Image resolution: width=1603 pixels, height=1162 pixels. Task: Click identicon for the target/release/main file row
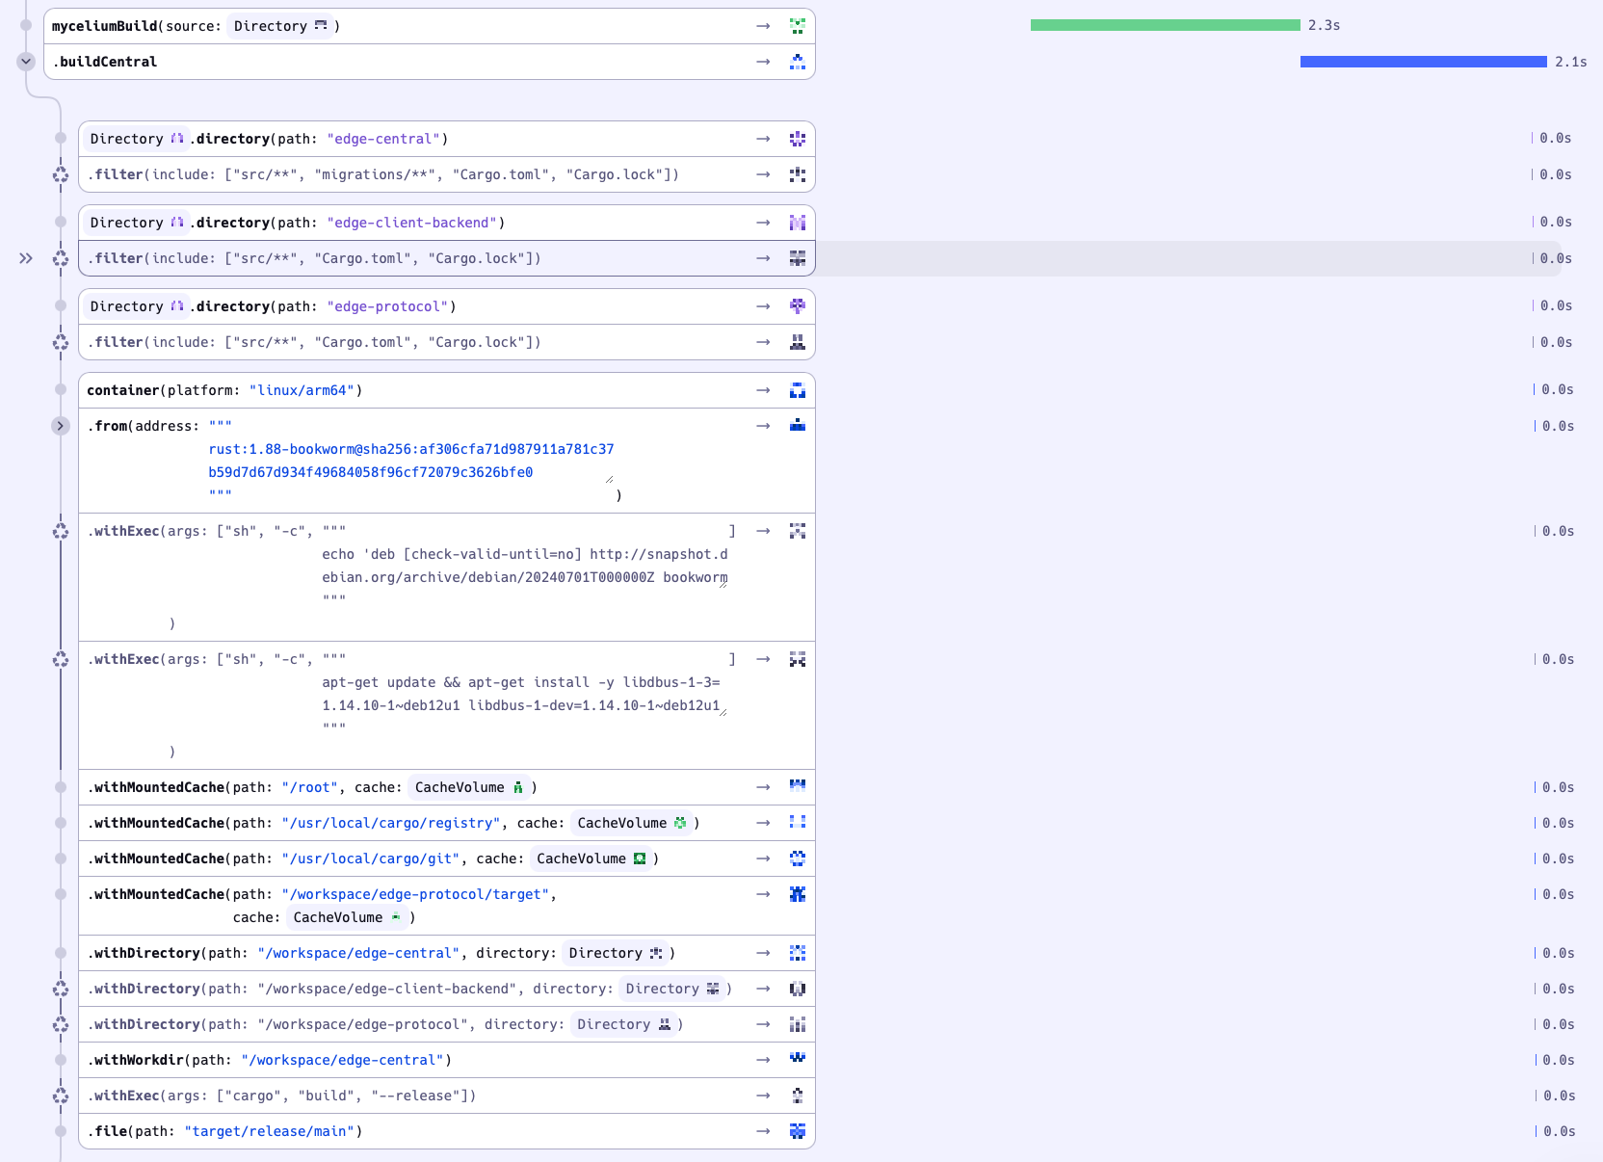pyautogui.click(x=797, y=1131)
